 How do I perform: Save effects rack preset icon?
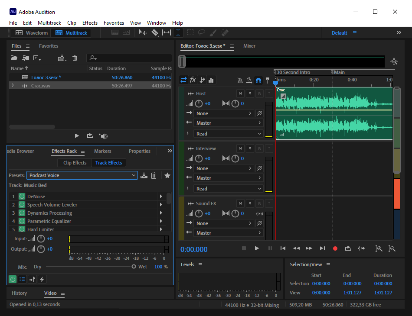[144, 175]
